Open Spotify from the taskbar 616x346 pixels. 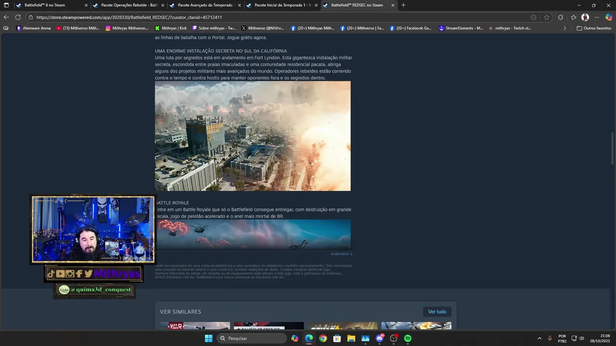tap(408, 338)
